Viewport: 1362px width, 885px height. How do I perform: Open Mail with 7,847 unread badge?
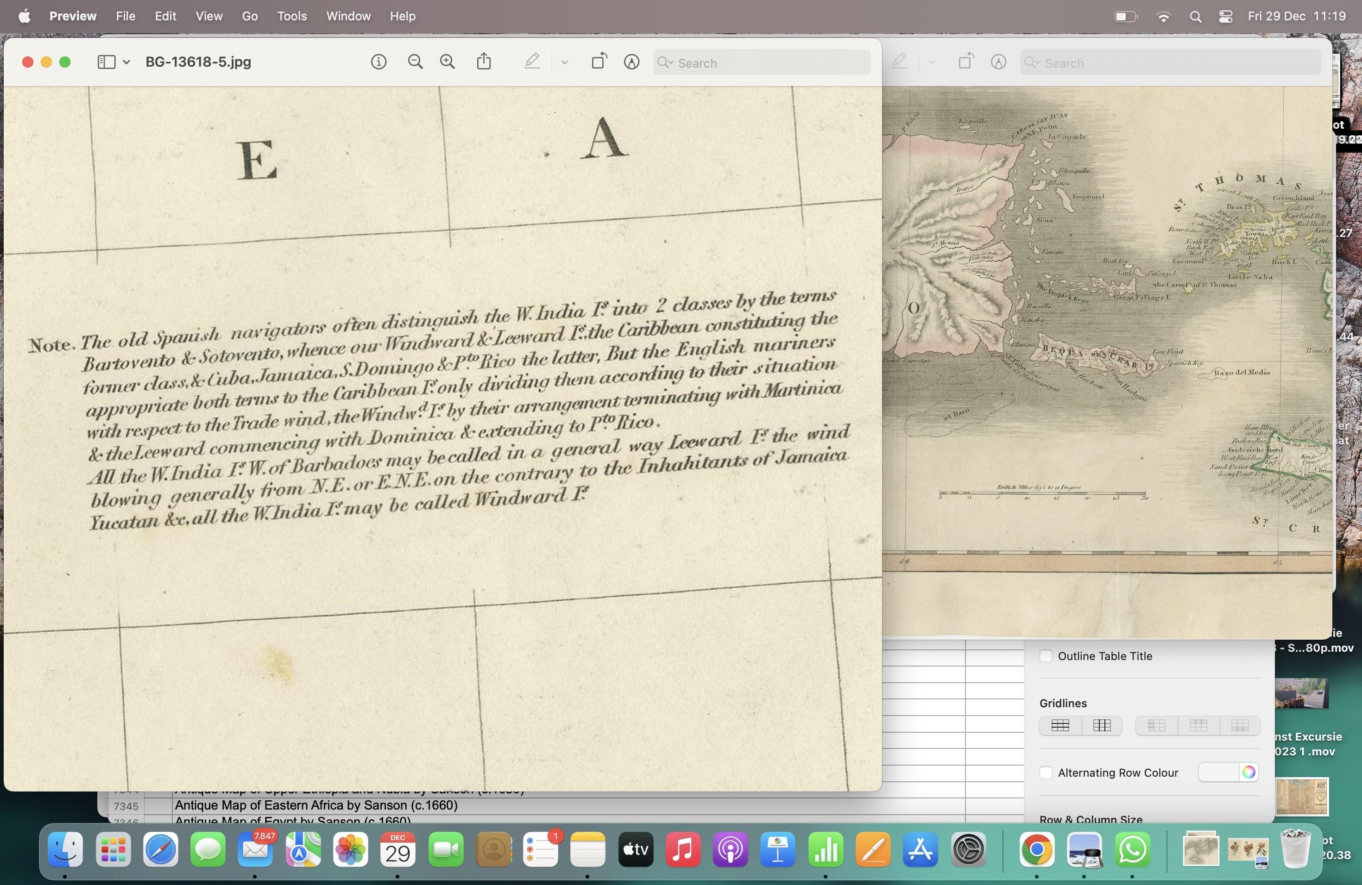(255, 849)
